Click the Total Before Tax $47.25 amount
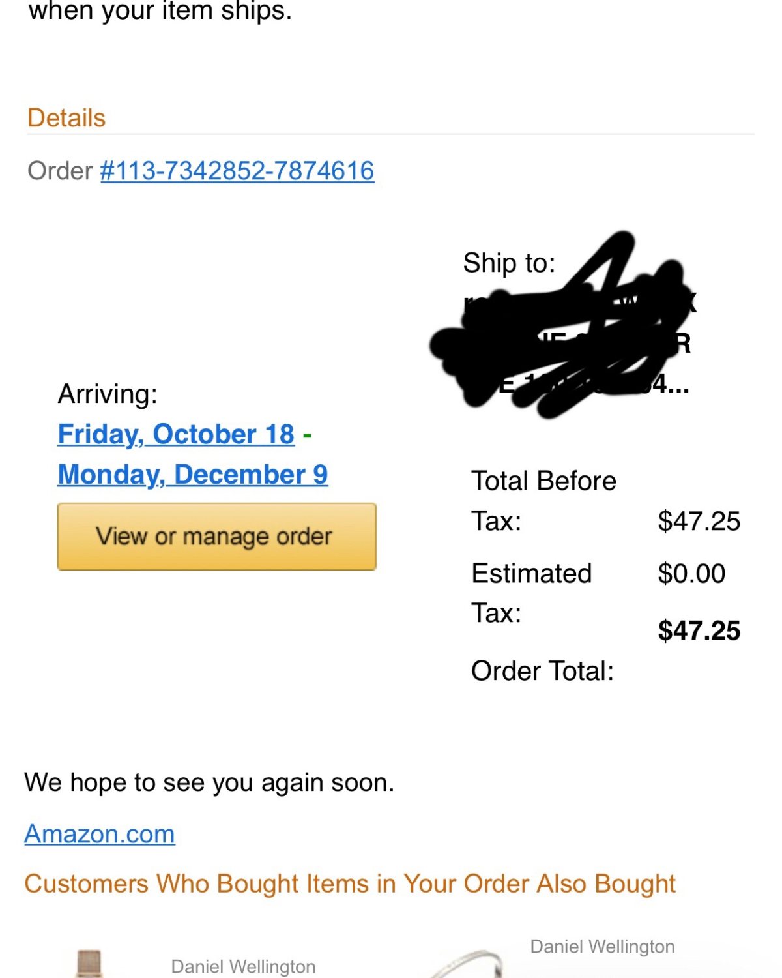The image size is (782, 978). coord(699,522)
